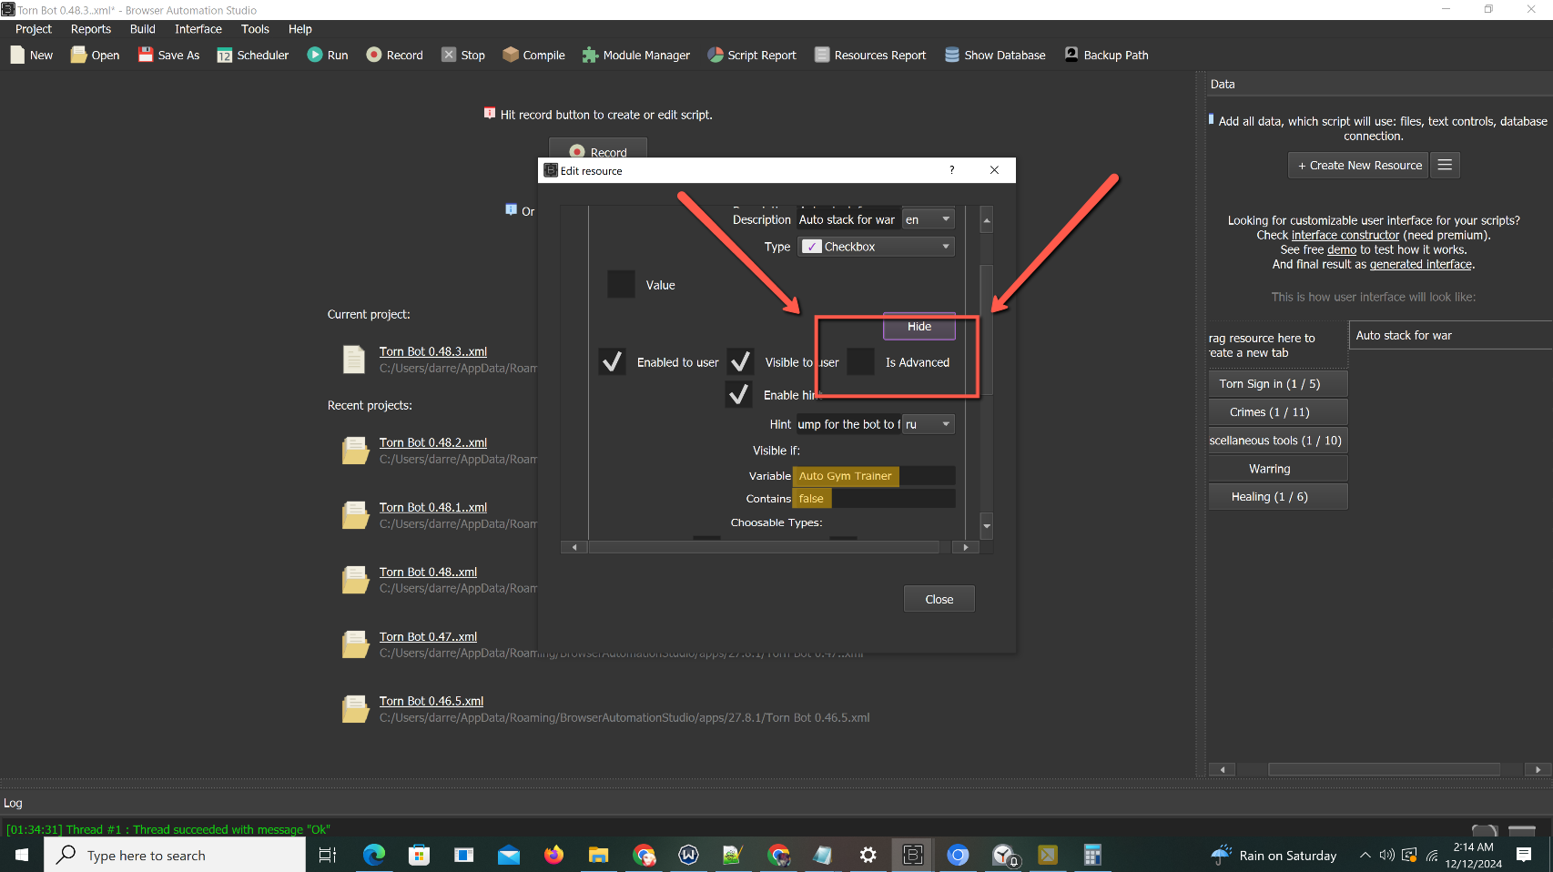The height and width of the screenshot is (872, 1553).
Task: Open the Module Manager
Action: tap(591, 55)
